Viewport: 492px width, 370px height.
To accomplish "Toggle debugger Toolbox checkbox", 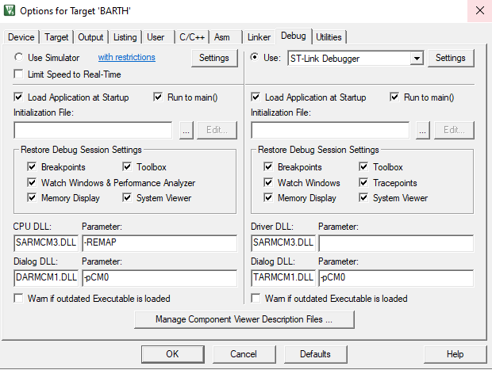I will click(x=363, y=167).
